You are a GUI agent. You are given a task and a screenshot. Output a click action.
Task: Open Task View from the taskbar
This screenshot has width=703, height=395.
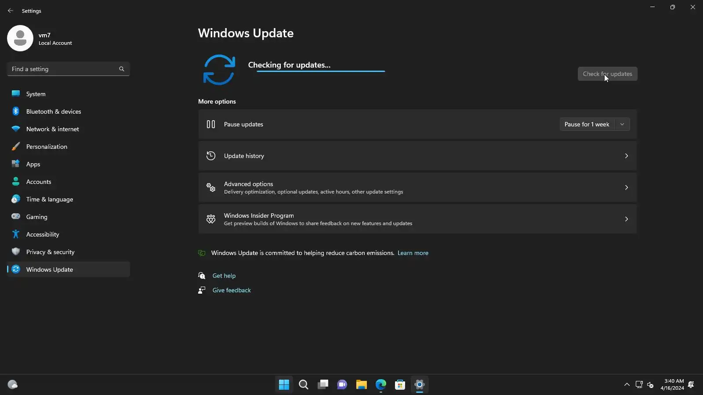323,384
